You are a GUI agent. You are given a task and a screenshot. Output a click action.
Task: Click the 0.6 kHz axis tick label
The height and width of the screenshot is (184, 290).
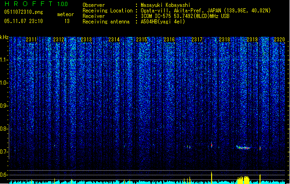click(3, 175)
